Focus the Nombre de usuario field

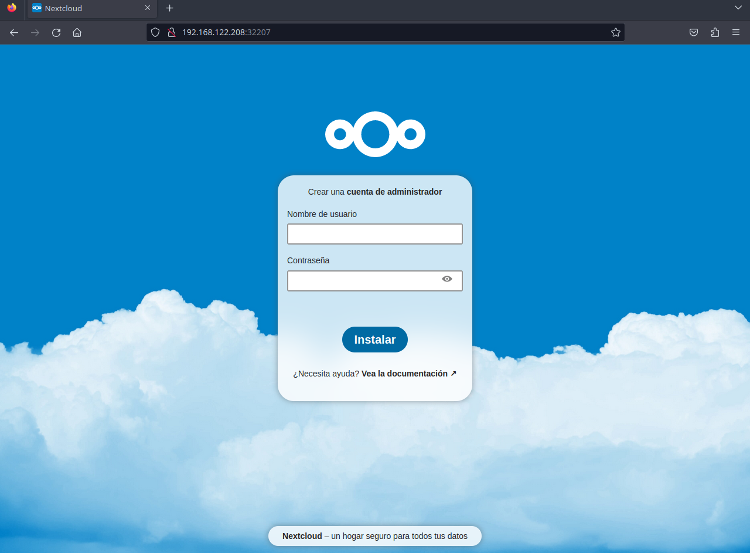pos(375,234)
